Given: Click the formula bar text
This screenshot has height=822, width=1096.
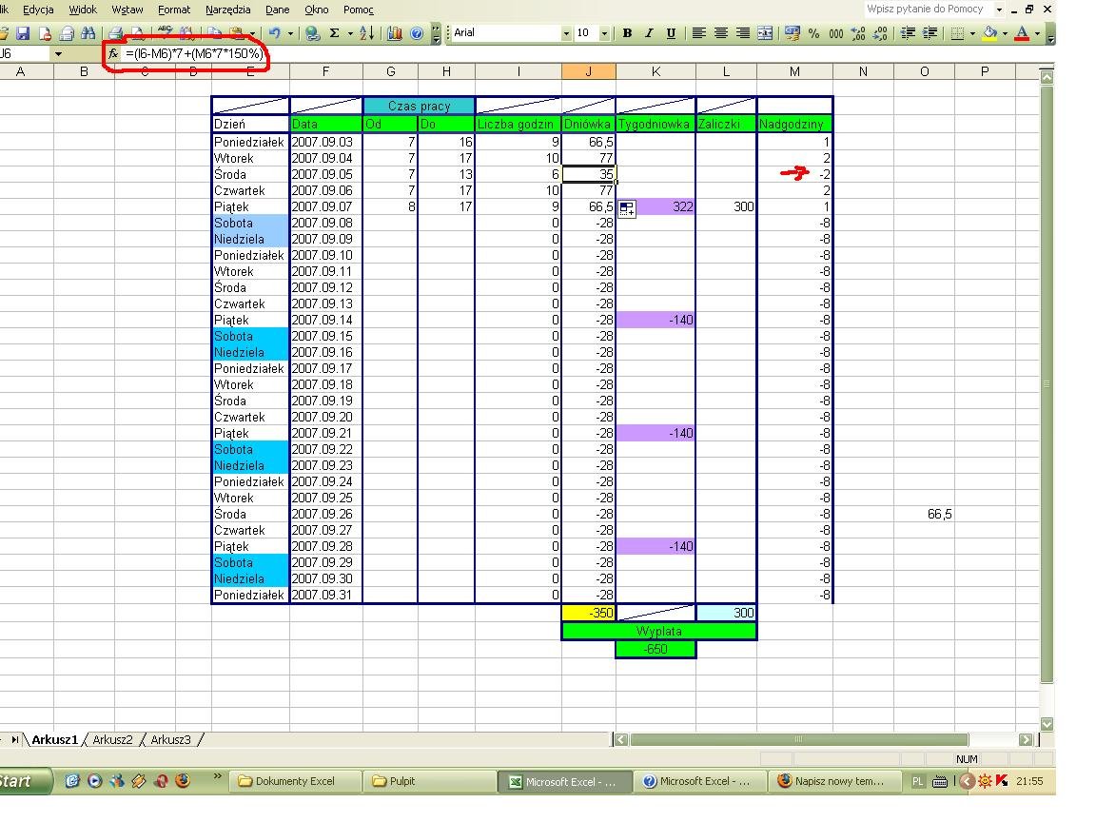Looking at the screenshot, I should 194,54.
